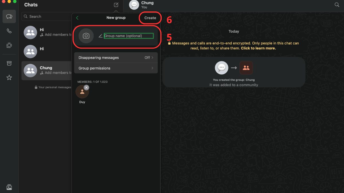This screenshot has width=344, height=193.
Task: Open the first Hi group chat
Action: click(46, 32)
